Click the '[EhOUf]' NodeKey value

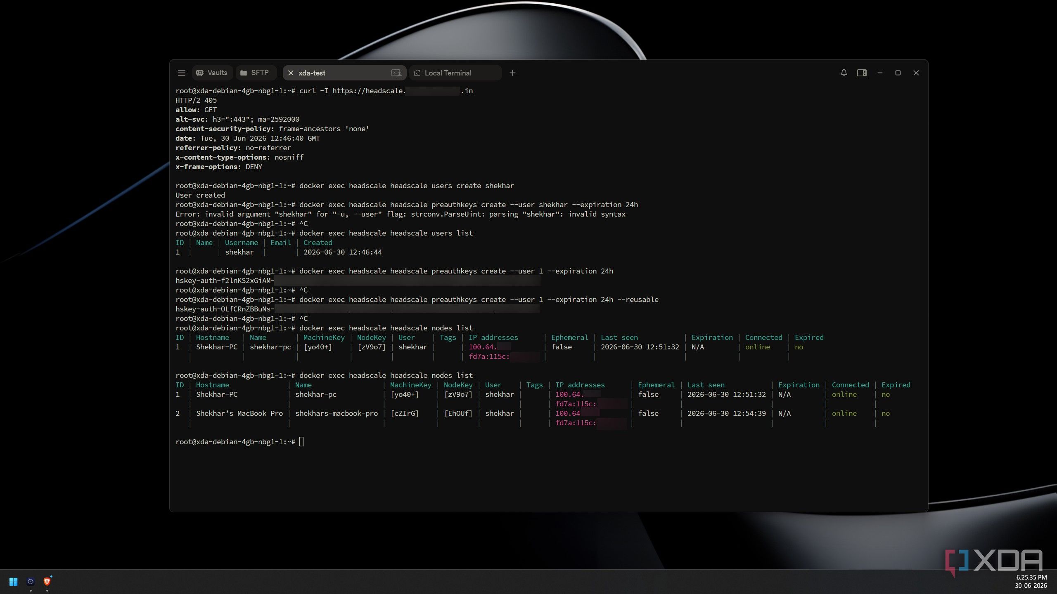(458, 413)
